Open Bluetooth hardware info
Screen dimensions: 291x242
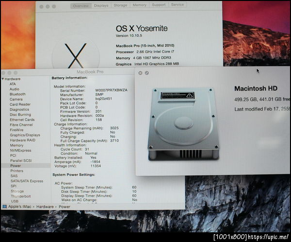click(17, 94)
